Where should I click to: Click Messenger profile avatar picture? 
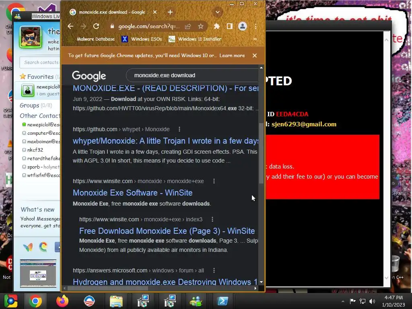tap(31, 37)
